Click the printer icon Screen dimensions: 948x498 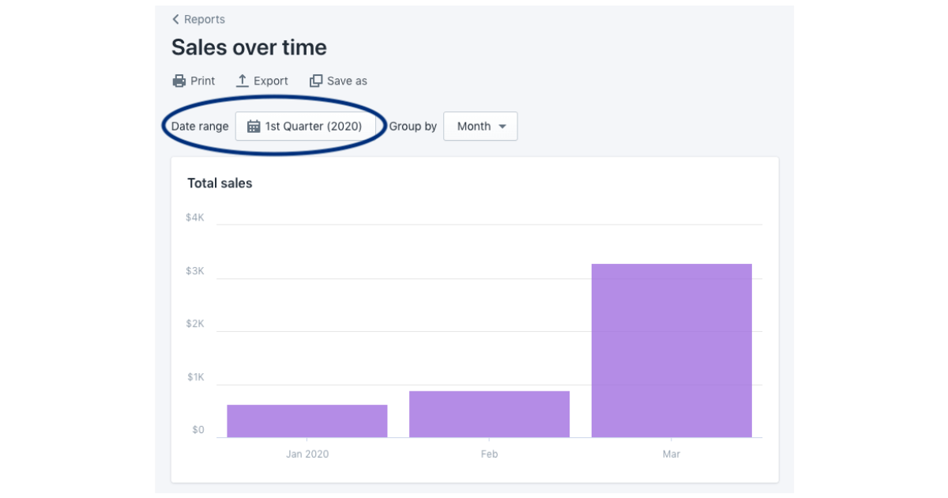179,81
